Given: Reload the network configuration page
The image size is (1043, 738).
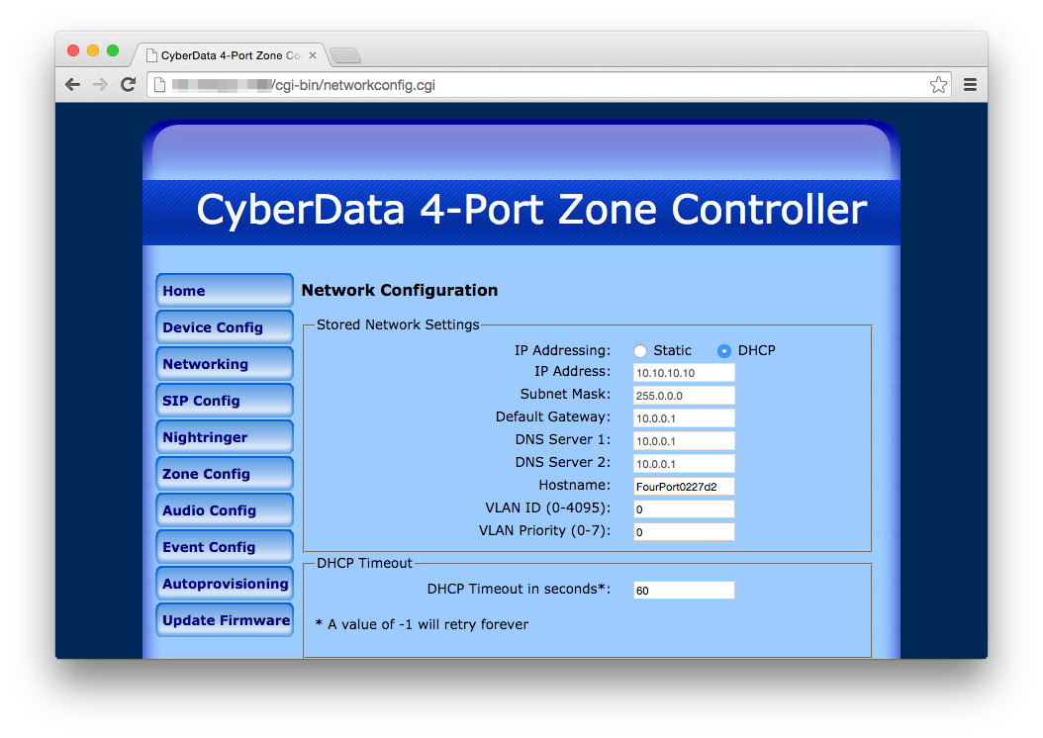Looking at the screenshot, I should (128, 84).
